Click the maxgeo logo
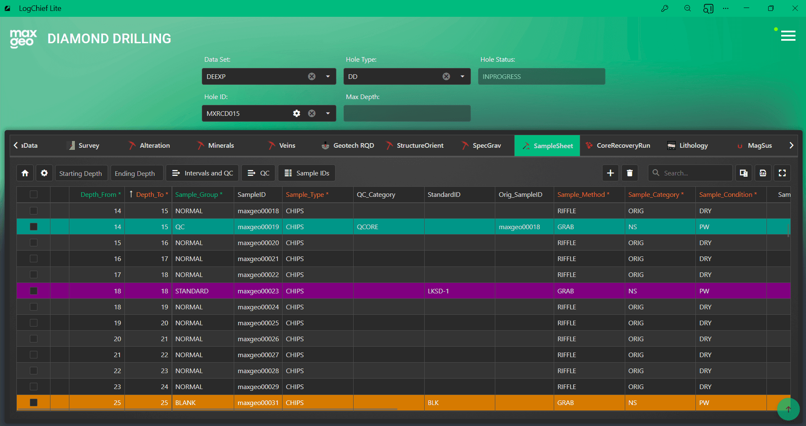The height and width of the screenshot is (426, 806). pos(24,39)
